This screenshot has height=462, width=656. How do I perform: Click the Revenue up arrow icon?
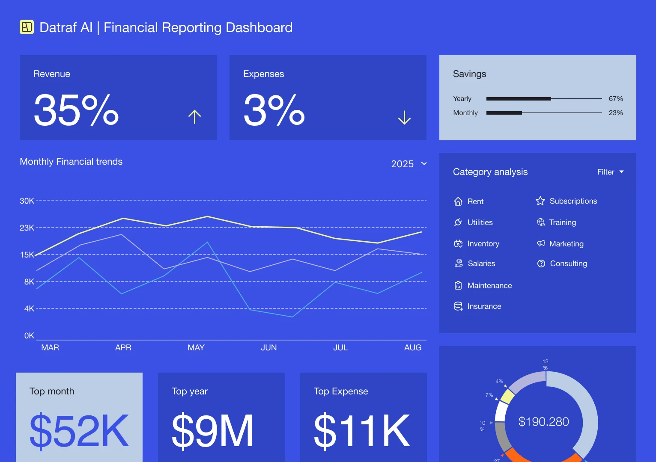click(x=194, y=117)
